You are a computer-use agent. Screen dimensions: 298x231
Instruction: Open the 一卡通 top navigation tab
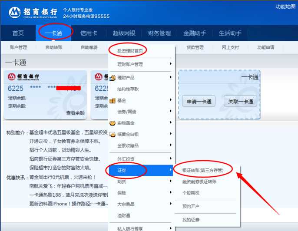pyautogui.click(x=53, y=33)
